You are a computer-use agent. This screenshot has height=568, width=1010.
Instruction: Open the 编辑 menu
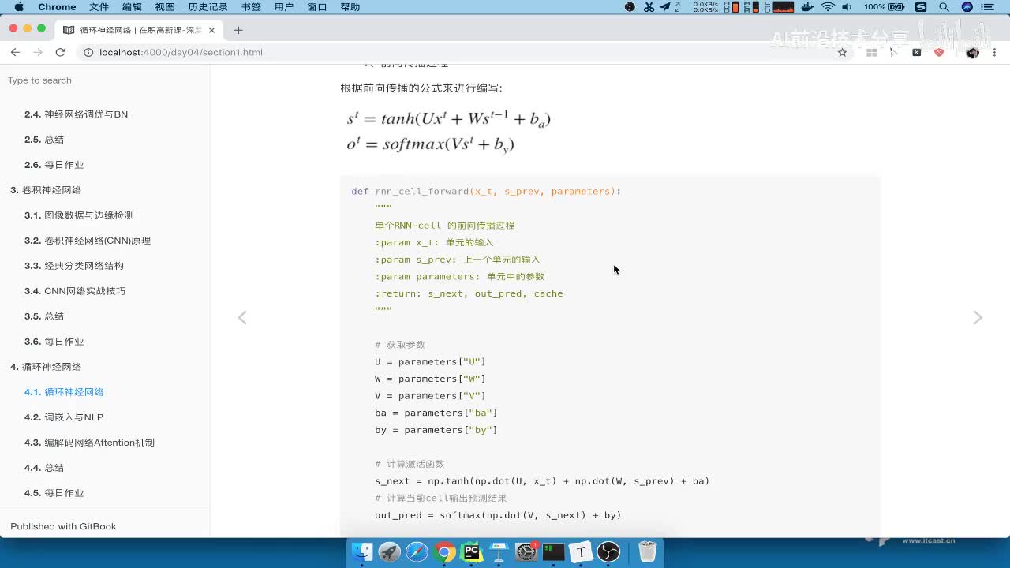pos(132,7)
